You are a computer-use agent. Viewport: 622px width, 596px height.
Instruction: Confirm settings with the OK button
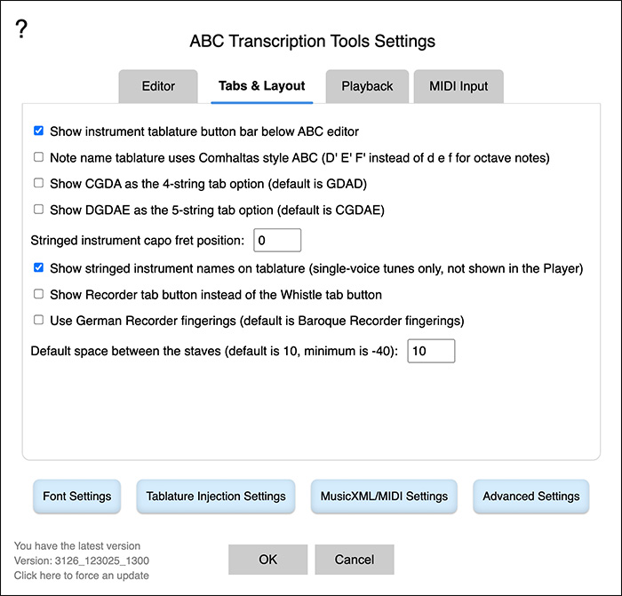point(267,560)
